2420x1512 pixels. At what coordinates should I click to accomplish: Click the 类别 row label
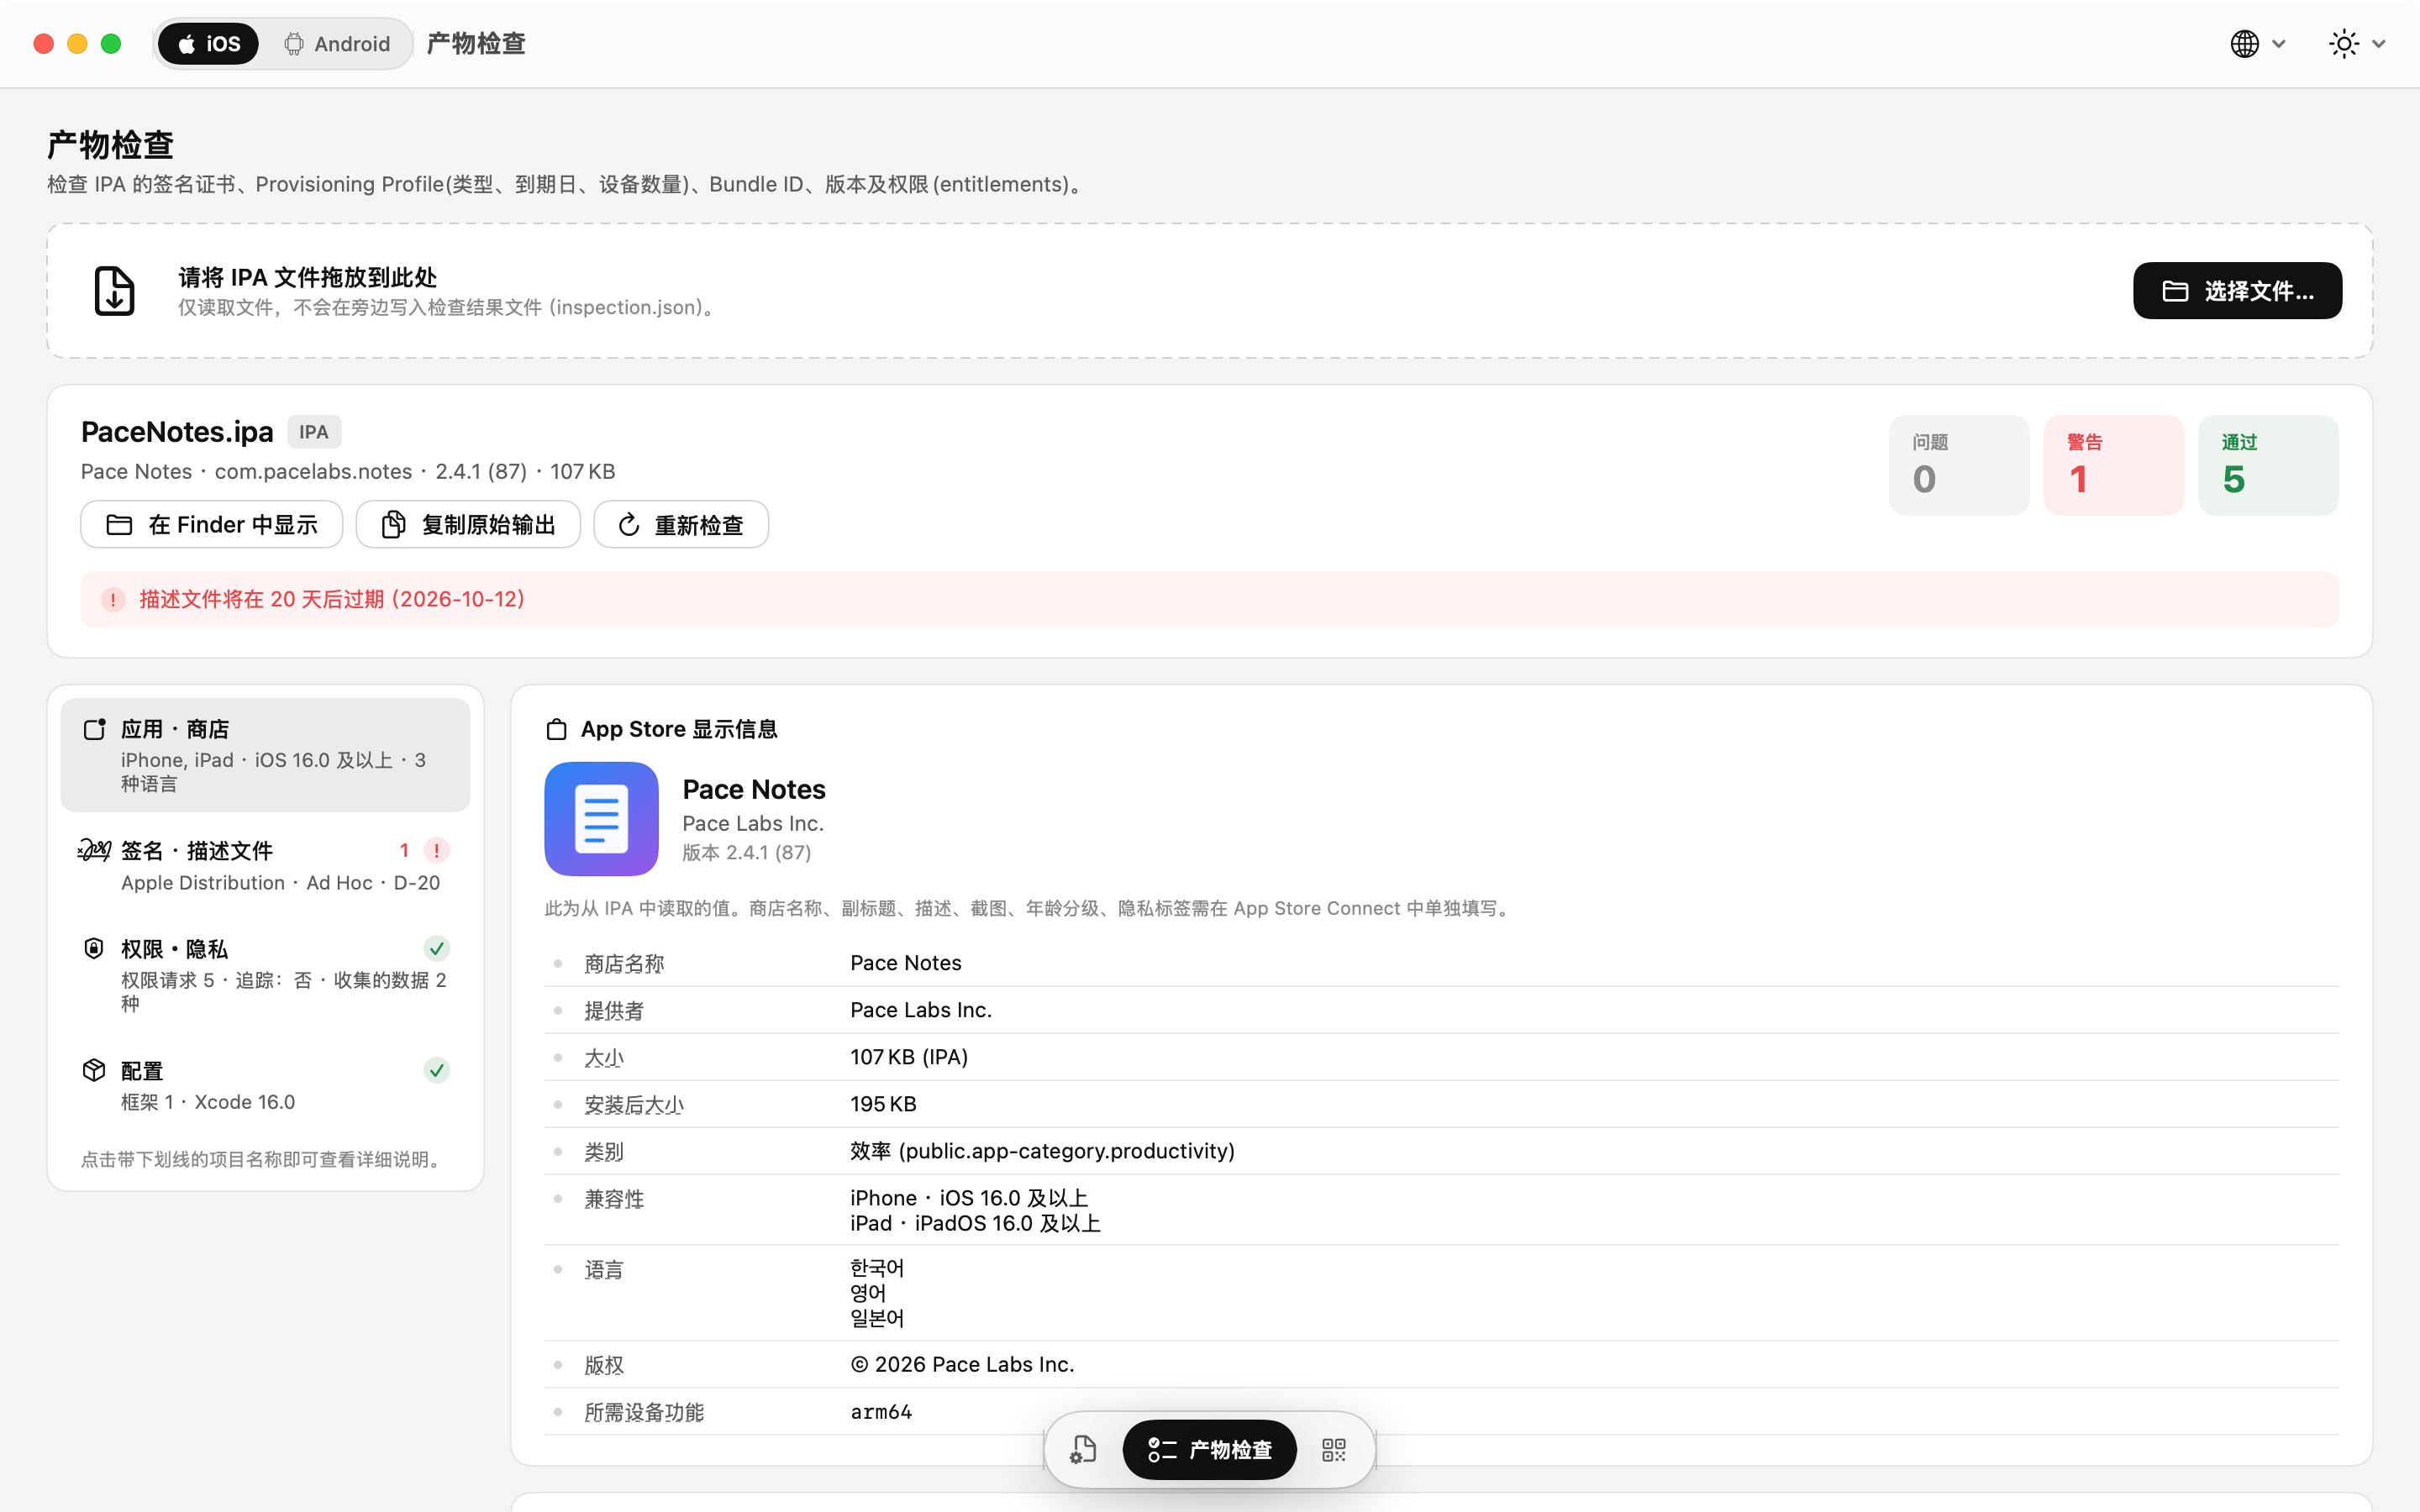click(x=604, y=1151)
